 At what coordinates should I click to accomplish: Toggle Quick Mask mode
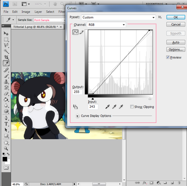(x=6, y=168)
